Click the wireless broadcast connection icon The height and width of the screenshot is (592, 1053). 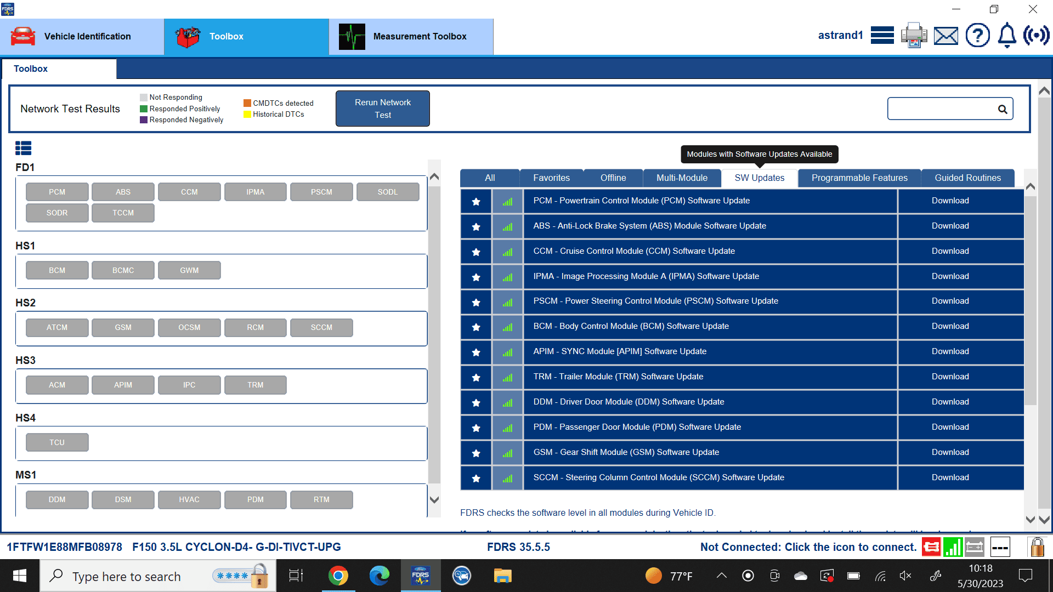1036,36
